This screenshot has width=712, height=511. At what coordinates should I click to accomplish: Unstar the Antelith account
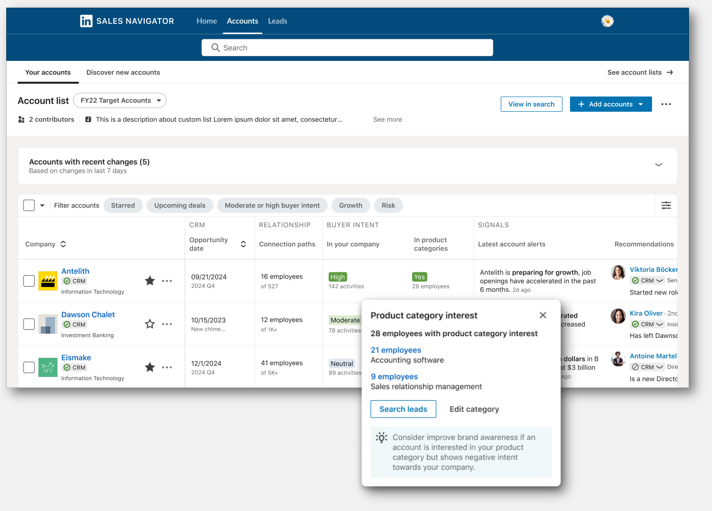(x=150, y=280)
